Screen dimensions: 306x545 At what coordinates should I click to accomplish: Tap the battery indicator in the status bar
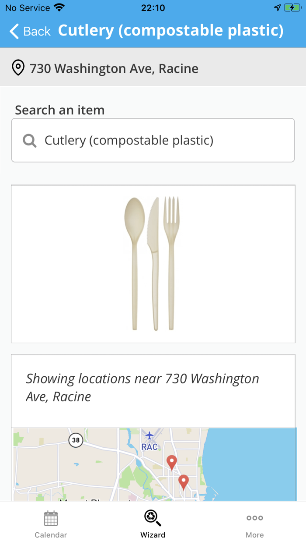[291, 7]
